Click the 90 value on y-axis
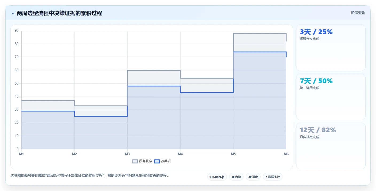Screen dimensions: 376x191 pos(17,31)
